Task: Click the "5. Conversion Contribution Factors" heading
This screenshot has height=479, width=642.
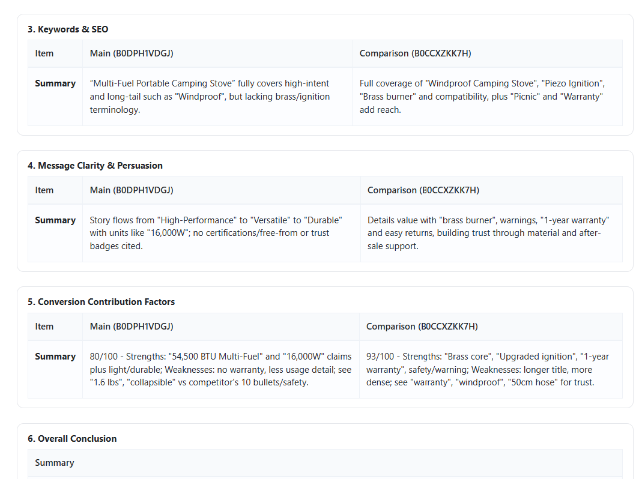Action: pos(101,301)
